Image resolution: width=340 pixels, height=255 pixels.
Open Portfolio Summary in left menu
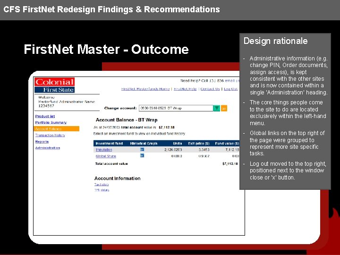pyautogui.click(x=51, y=122)
